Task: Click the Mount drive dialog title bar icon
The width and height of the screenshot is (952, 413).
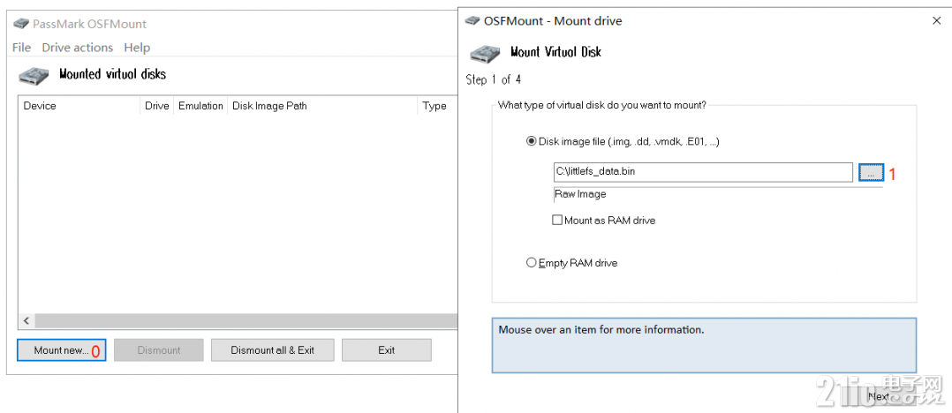Action: (472, 20)
